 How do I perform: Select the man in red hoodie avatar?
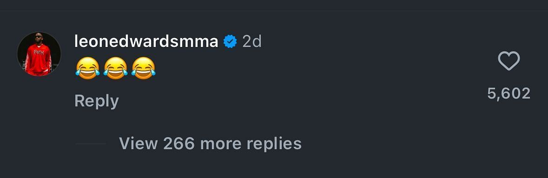click(x=39, y=54)
